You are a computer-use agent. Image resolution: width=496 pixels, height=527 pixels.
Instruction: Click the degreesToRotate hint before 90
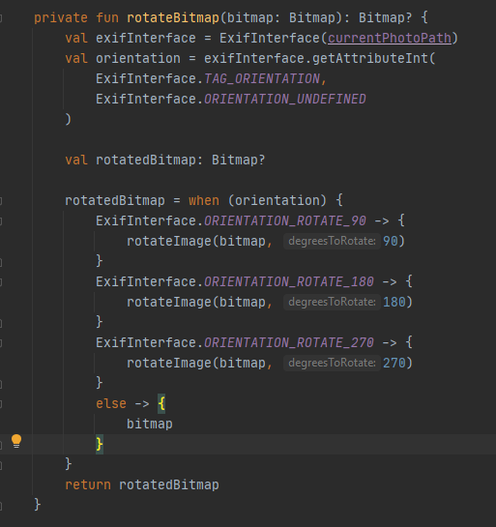pos(332,242)
